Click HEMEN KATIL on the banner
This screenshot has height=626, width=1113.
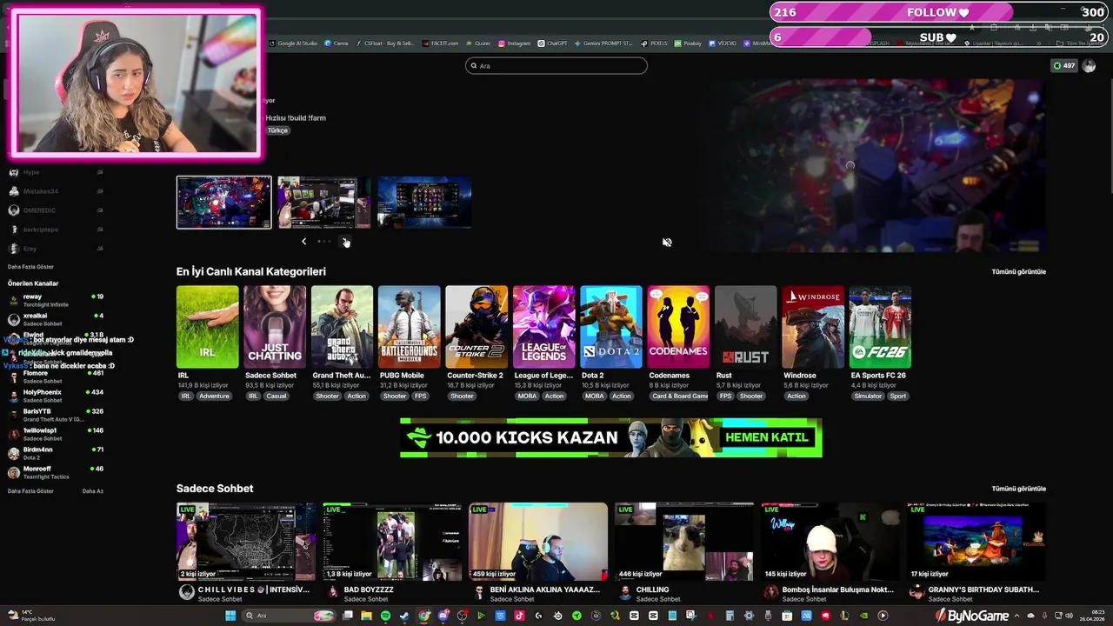point(767,437)
